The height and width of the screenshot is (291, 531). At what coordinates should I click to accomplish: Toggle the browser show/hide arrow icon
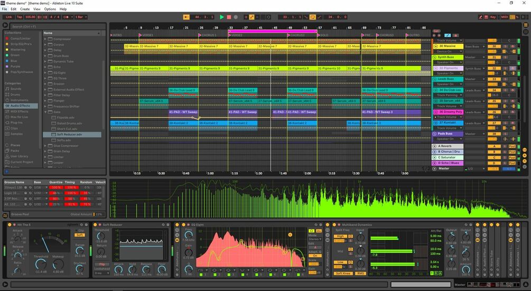5,25
